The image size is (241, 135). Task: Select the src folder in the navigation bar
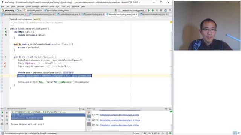(x=19, y=10)
